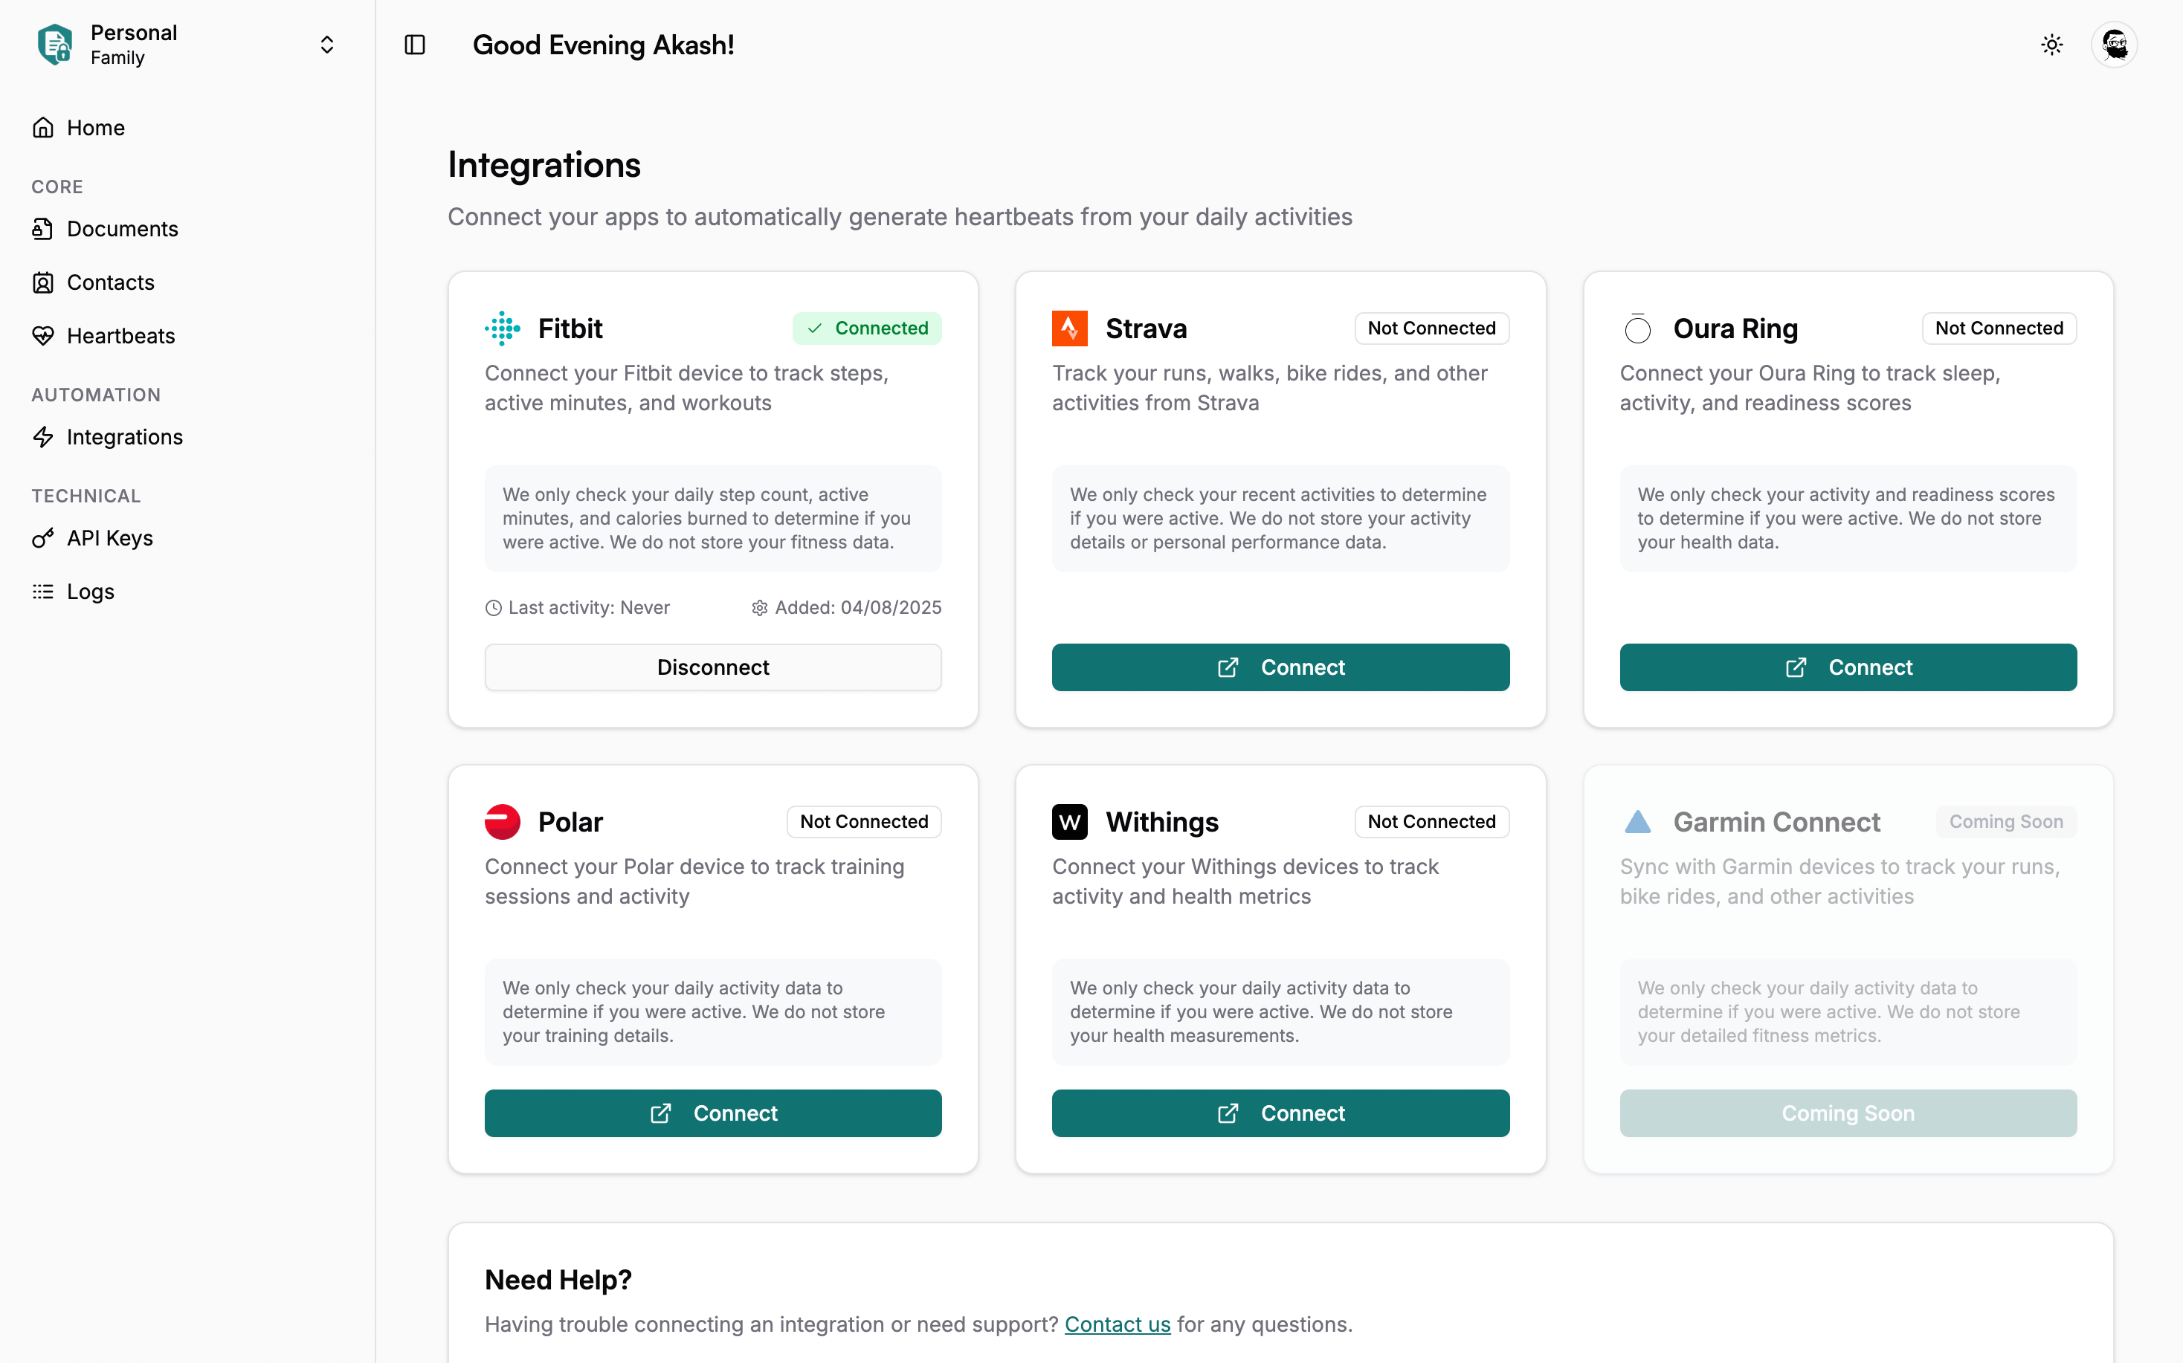The width and height of the screenshot is (2183, 1363).
Task: Click the Fitbit Connected status badge
Action: click(x=866, y=328)
